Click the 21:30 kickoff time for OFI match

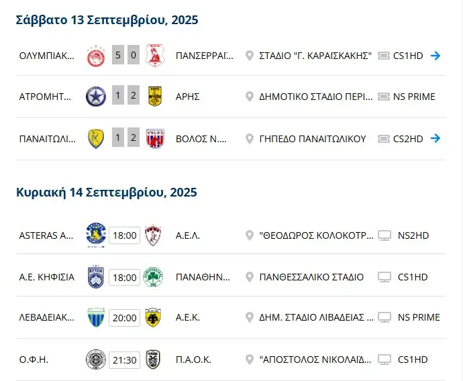point(125,360)
